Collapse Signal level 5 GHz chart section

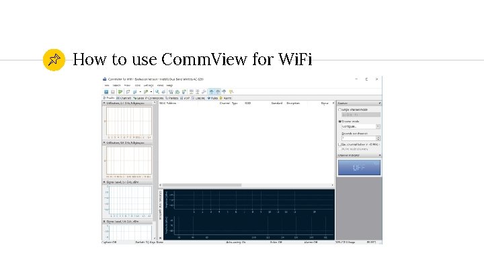[104, 222]
